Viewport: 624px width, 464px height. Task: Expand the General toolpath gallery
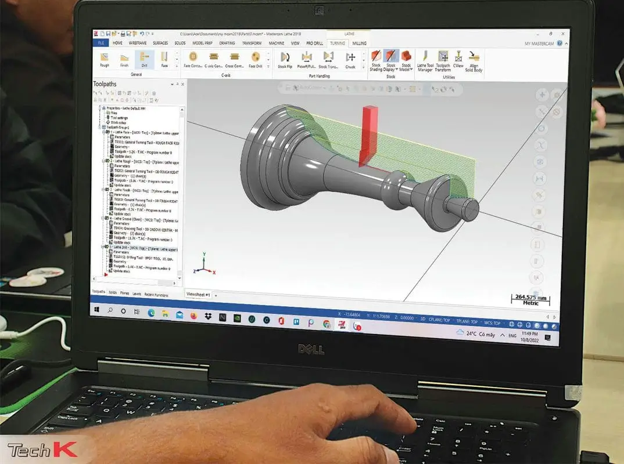tap(177, 66)
